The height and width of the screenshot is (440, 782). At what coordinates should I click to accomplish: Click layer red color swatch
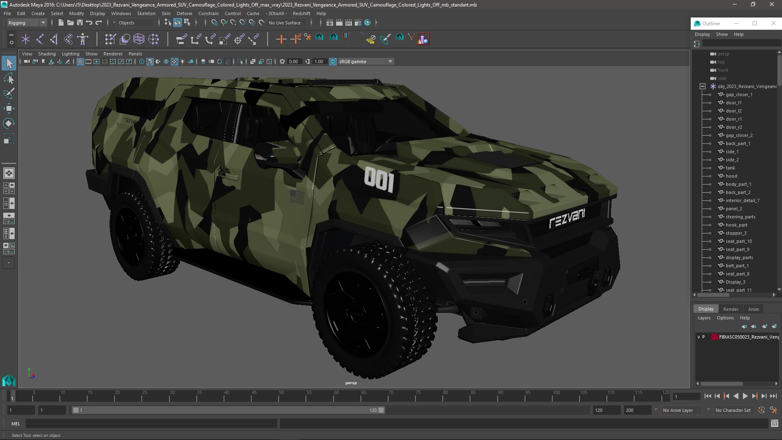(714, 337)
